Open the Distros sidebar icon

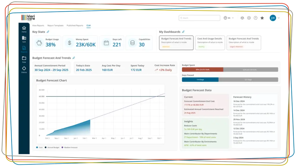24,68
